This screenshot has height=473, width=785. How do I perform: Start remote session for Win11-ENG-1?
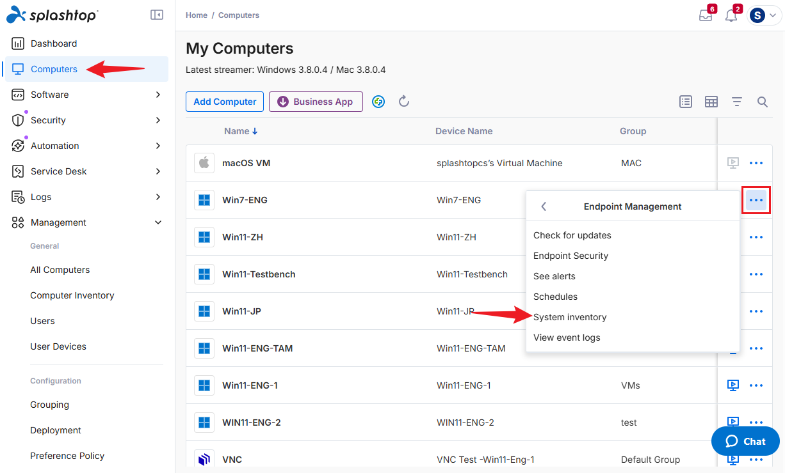pyautogui.click(x=733, y=385)
